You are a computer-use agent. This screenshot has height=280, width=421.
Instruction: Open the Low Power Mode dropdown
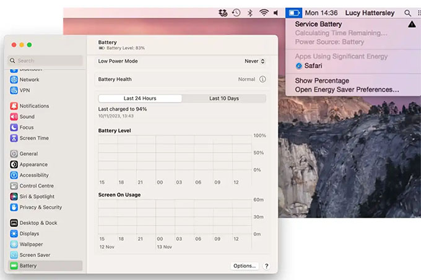pos(254,61)
